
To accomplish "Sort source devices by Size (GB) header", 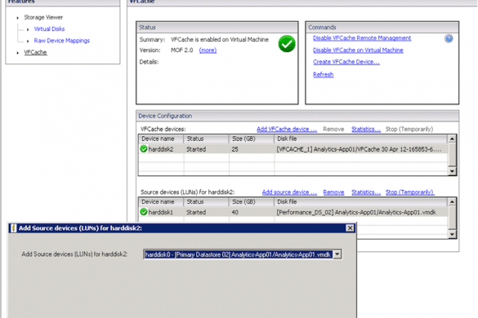I will click(x=252, y=201).
